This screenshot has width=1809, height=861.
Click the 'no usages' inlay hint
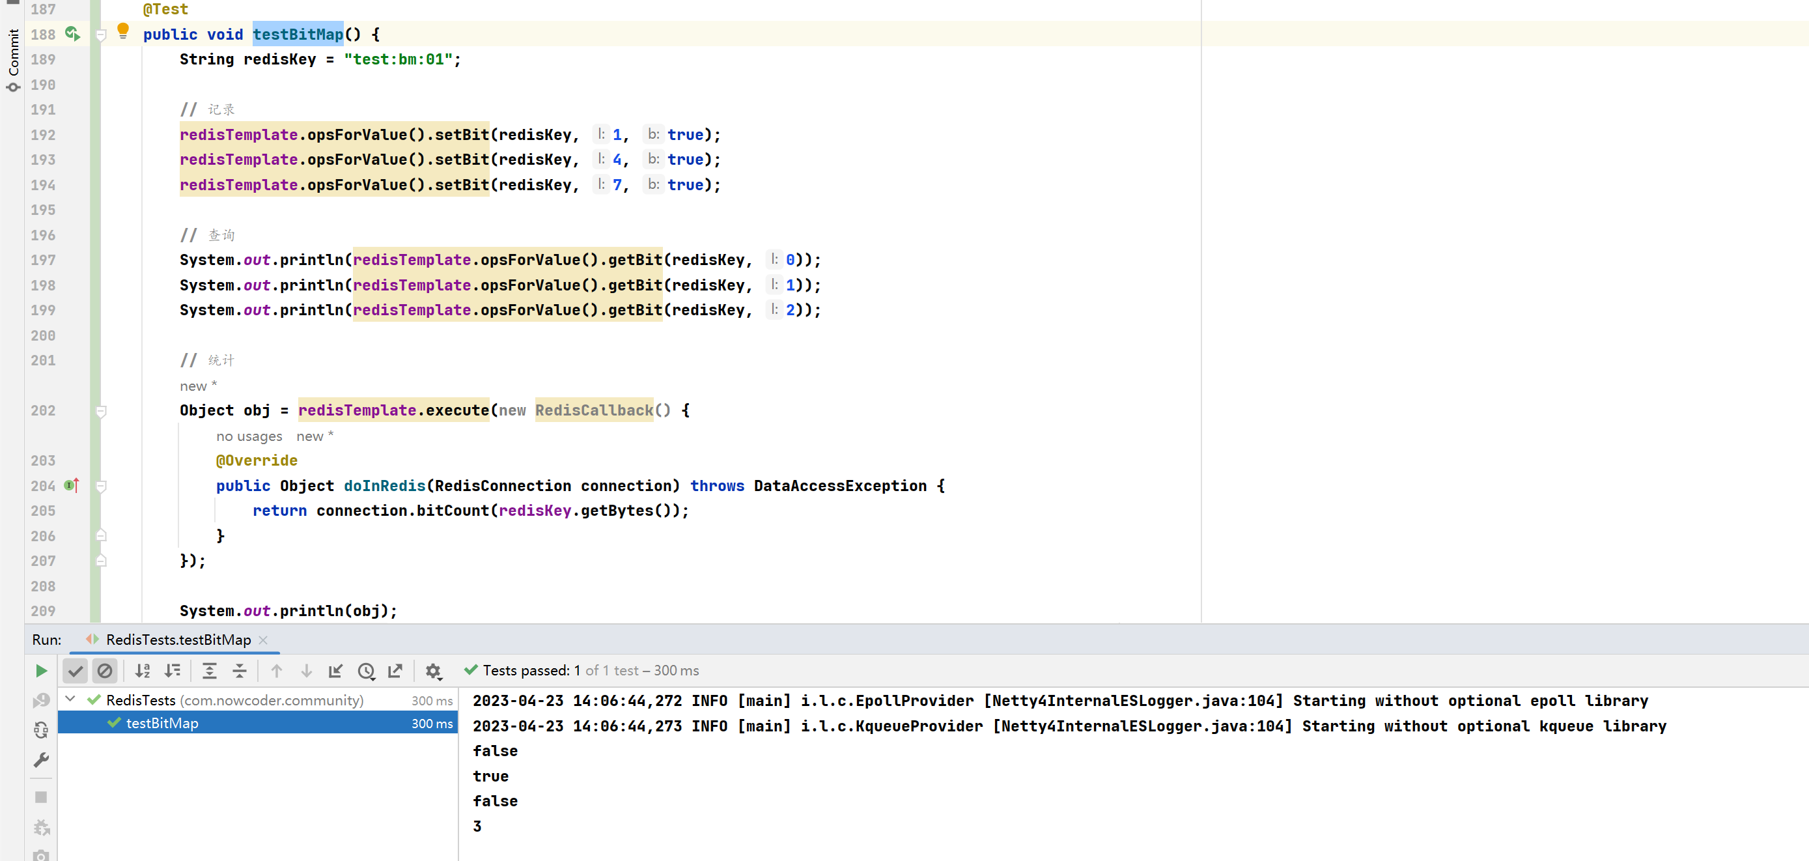249,436
